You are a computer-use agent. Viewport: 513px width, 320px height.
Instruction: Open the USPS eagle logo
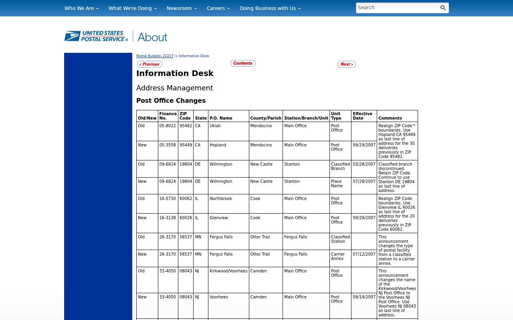tap(96, 36)
